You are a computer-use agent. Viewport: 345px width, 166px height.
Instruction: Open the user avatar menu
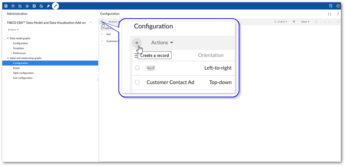[x=338, y=6]
